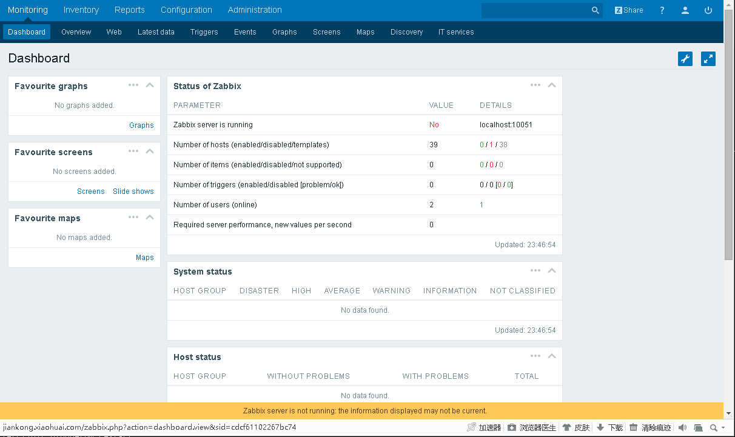Open the Screens submenu
Image resolution: width=735 pixels, height=437 pixels.
[327, 32]
